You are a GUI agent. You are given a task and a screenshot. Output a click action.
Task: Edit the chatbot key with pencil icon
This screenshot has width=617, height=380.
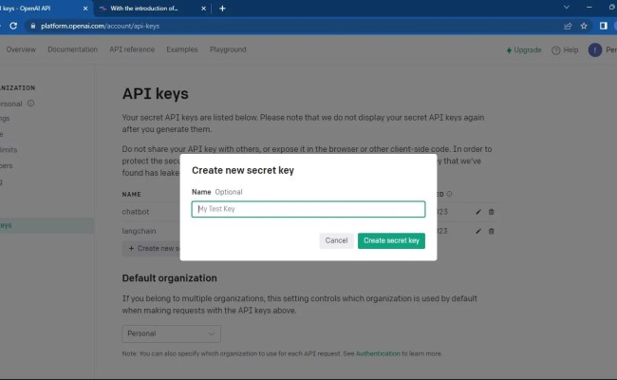[x=478, y=212]
